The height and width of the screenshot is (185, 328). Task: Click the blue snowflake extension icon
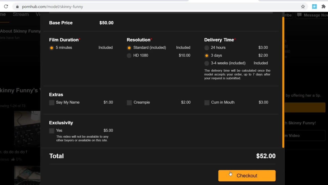[x=314, y=7]
